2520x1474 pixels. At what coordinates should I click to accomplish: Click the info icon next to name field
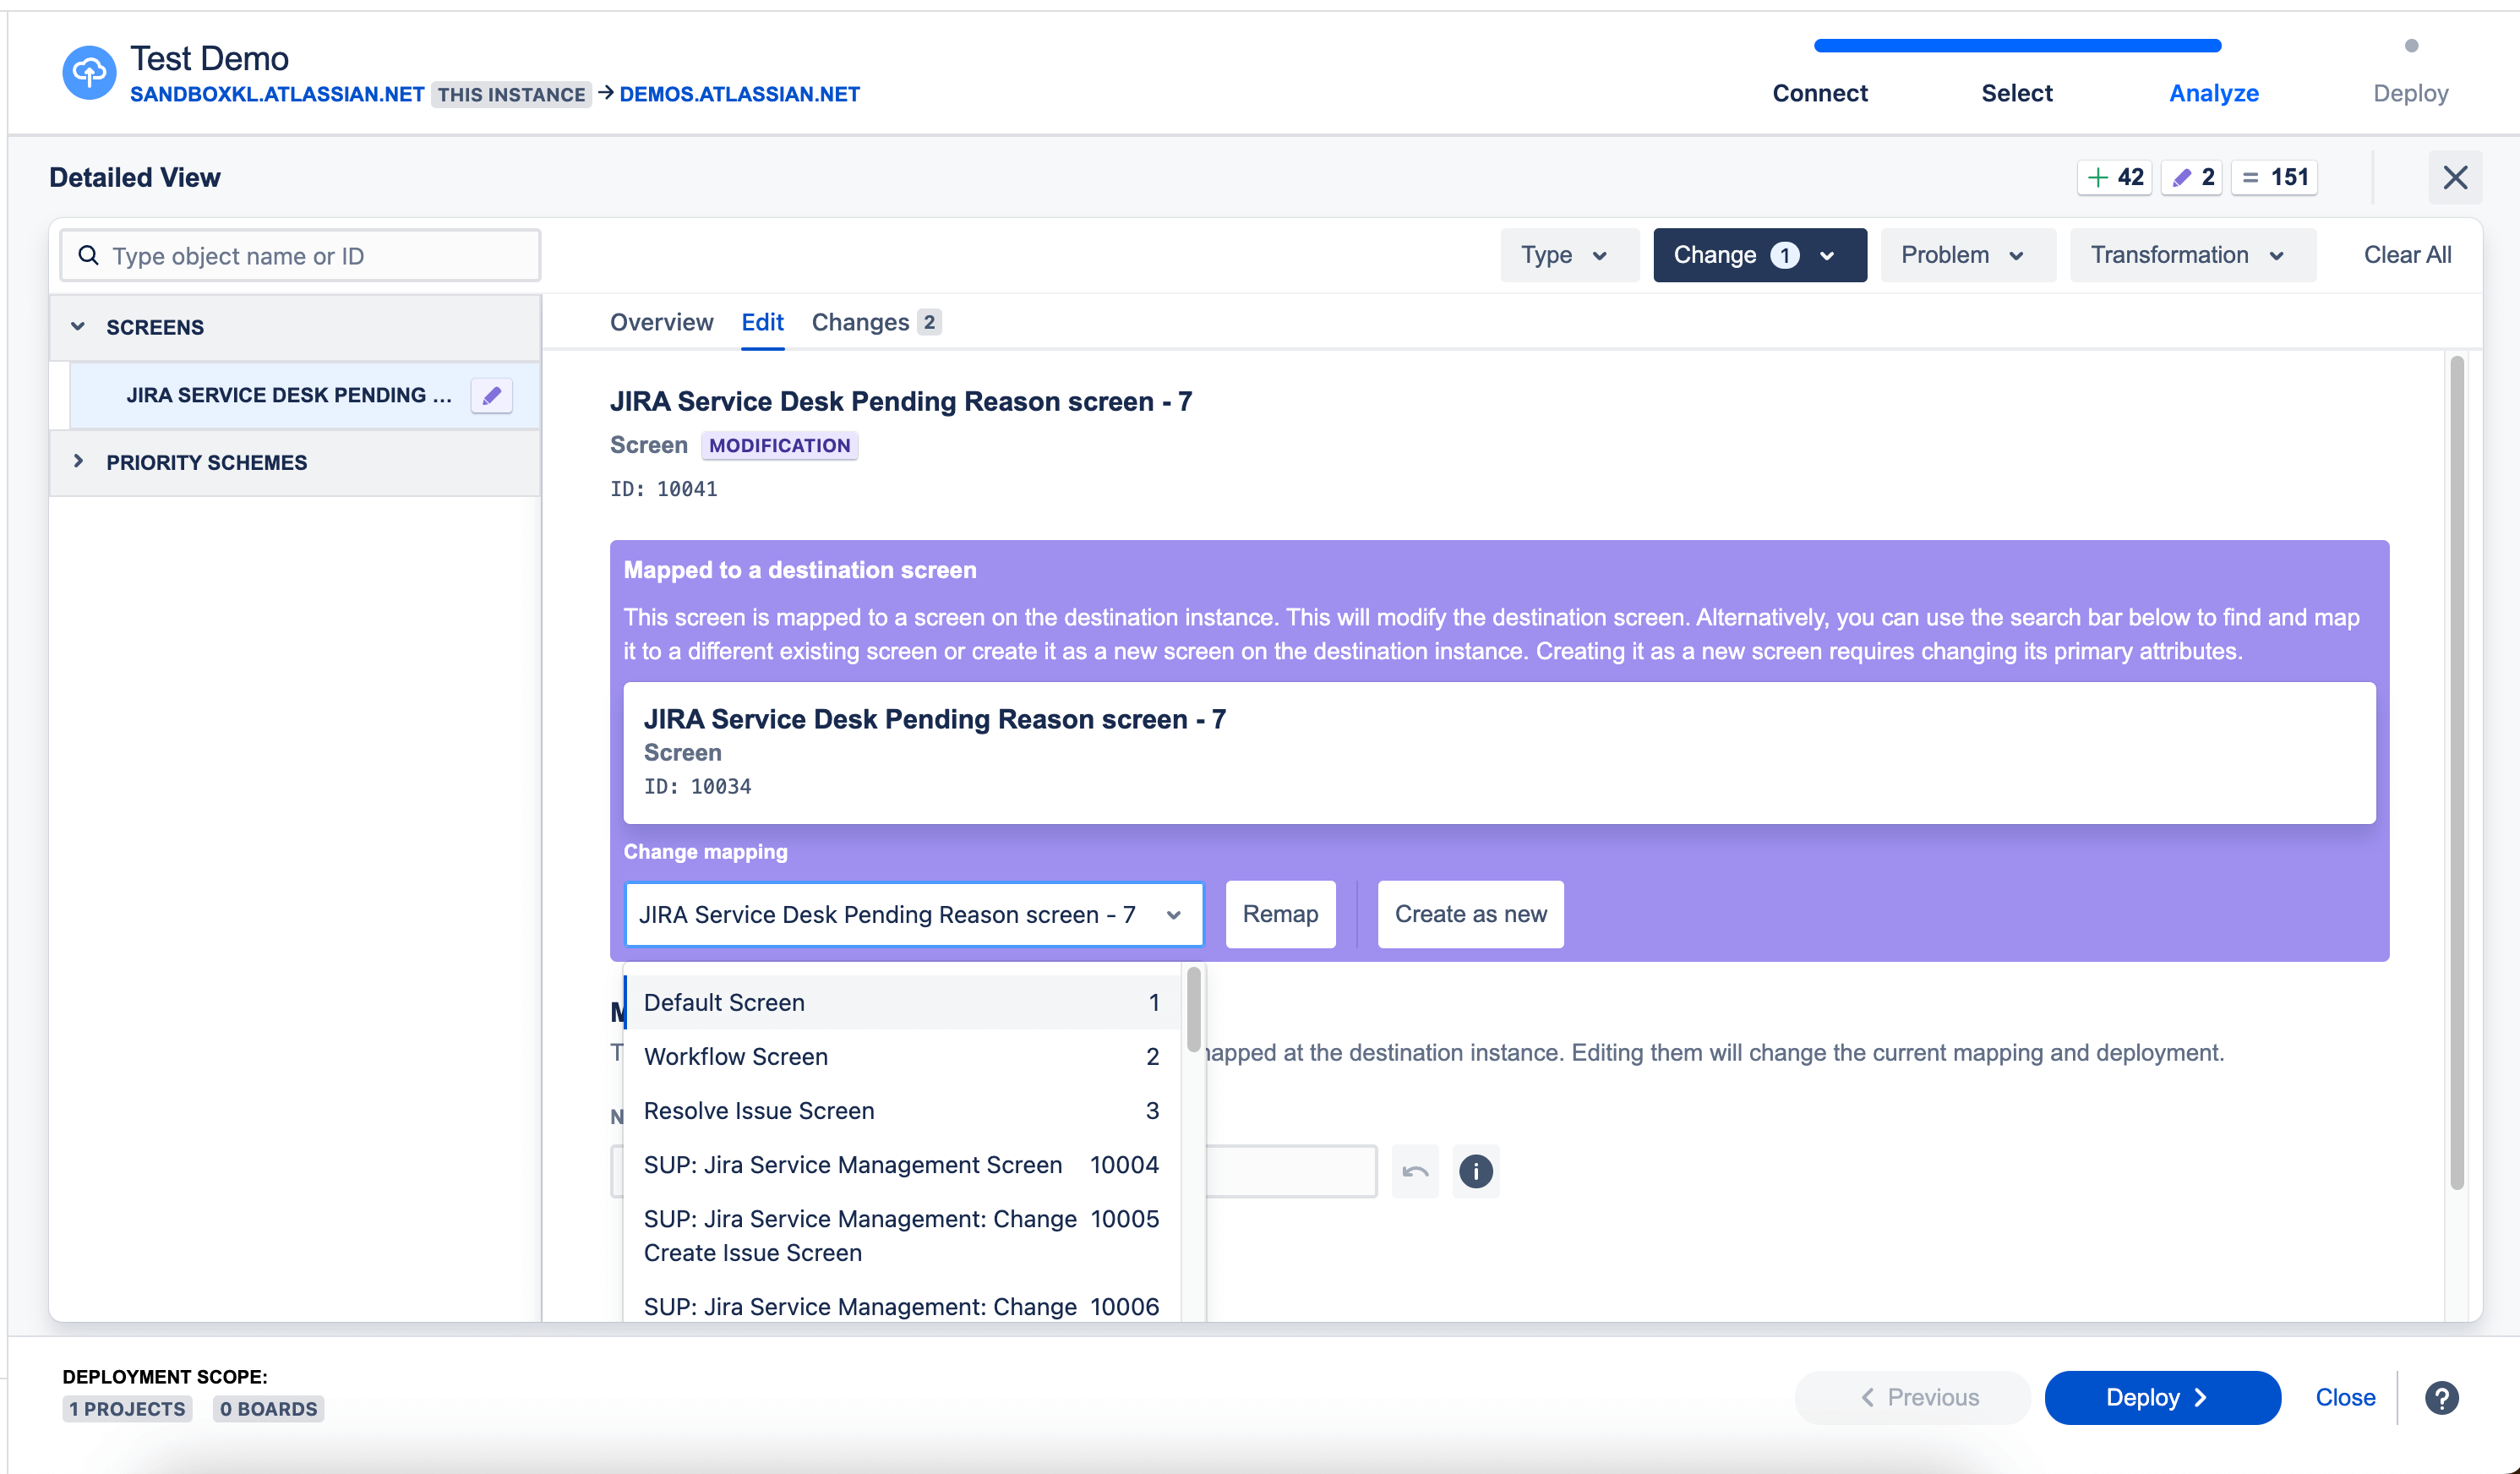tap(1475, 1171)
